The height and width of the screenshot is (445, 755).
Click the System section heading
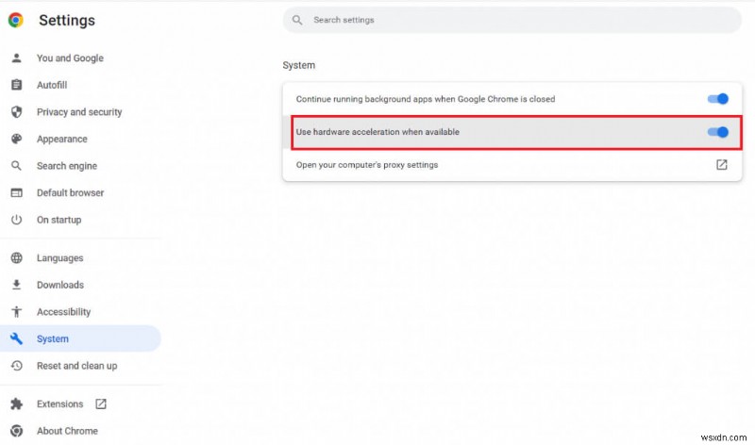tap(298, 65)
